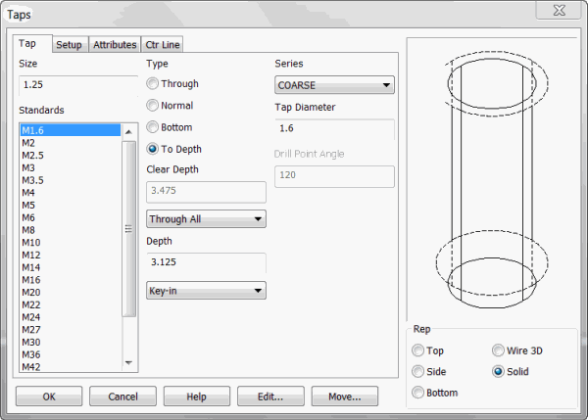Open the Through All dropdown
The image size is (588, 420).
tap(206, 218)
